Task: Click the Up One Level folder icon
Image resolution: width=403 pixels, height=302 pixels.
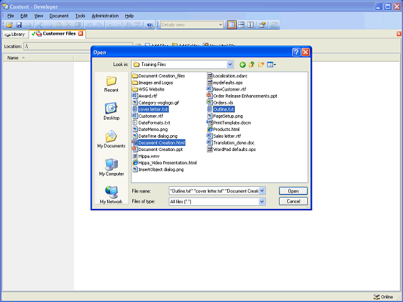Action: click(252, 65)
